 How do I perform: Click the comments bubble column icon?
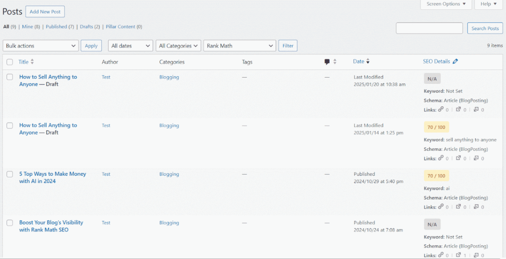(x=327, y=62)
